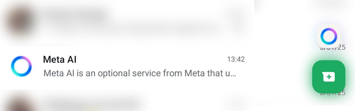355x111 pixels.
Task: Click the 13:42 timestamp on Meta AI chat
Action: pyautogui.click(x=236, y=59)
